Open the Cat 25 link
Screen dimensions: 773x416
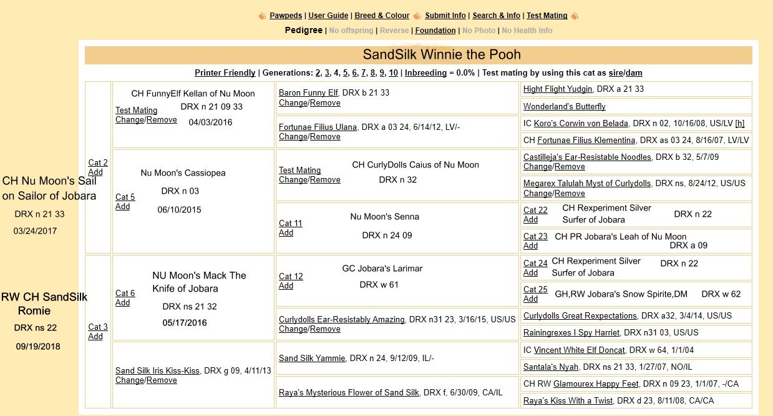pyautogui.click(x=535, y=289)
